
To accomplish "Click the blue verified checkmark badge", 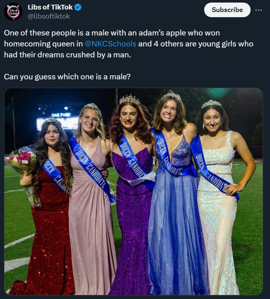I will (78, 7).
